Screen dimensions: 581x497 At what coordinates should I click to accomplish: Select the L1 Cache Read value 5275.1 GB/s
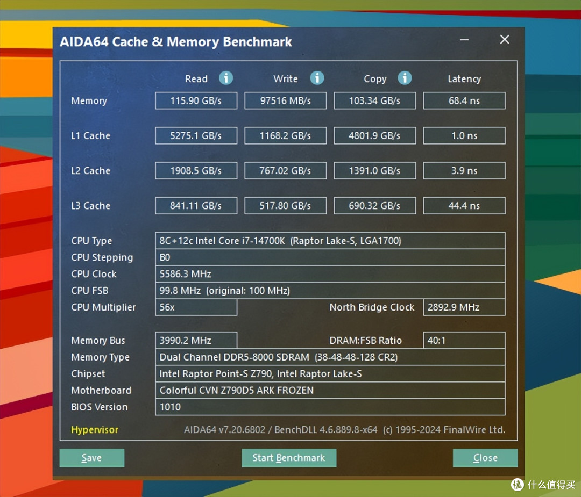[196, 136]
